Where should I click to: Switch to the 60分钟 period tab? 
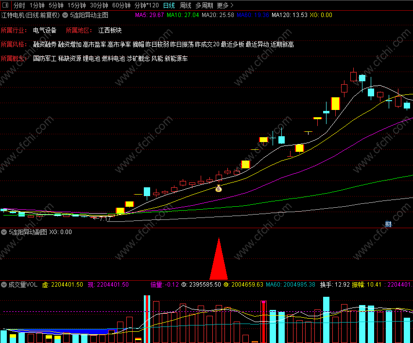121,5
